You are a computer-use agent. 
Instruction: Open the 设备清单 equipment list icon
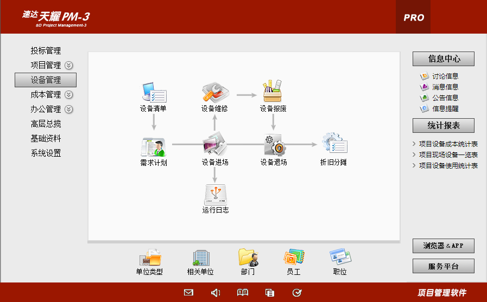click(153, 93)
